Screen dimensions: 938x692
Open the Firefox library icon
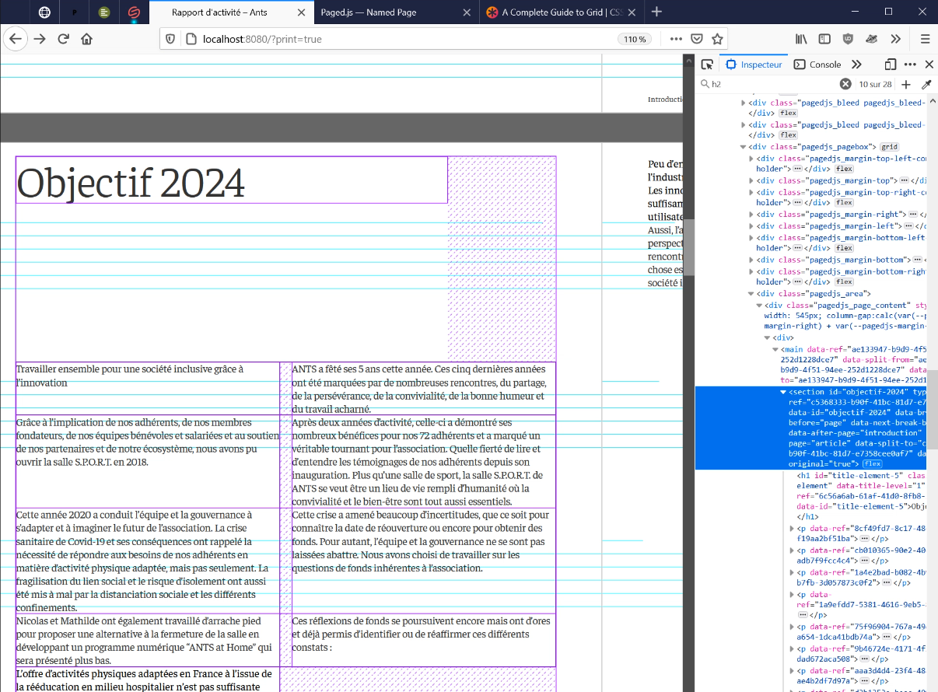coord(801,39)
